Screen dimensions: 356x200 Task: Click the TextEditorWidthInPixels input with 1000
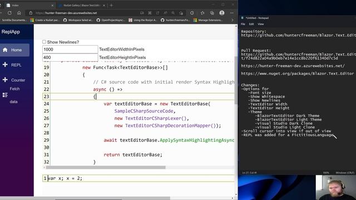click(70, 49)
